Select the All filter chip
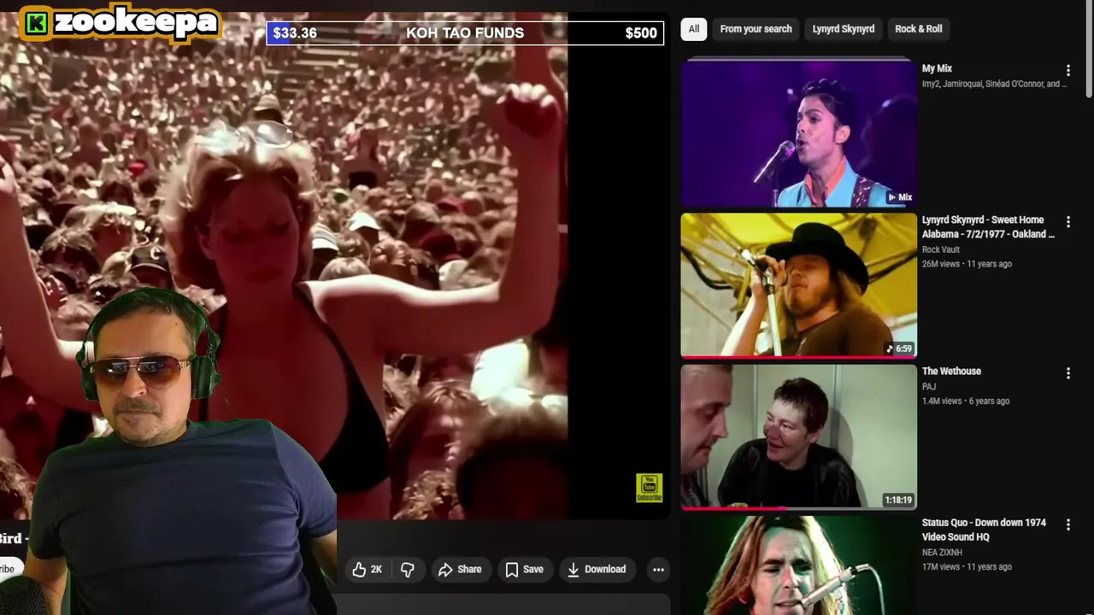The height and width of the screenshot is (615, 1094). (x=694, y=29)
